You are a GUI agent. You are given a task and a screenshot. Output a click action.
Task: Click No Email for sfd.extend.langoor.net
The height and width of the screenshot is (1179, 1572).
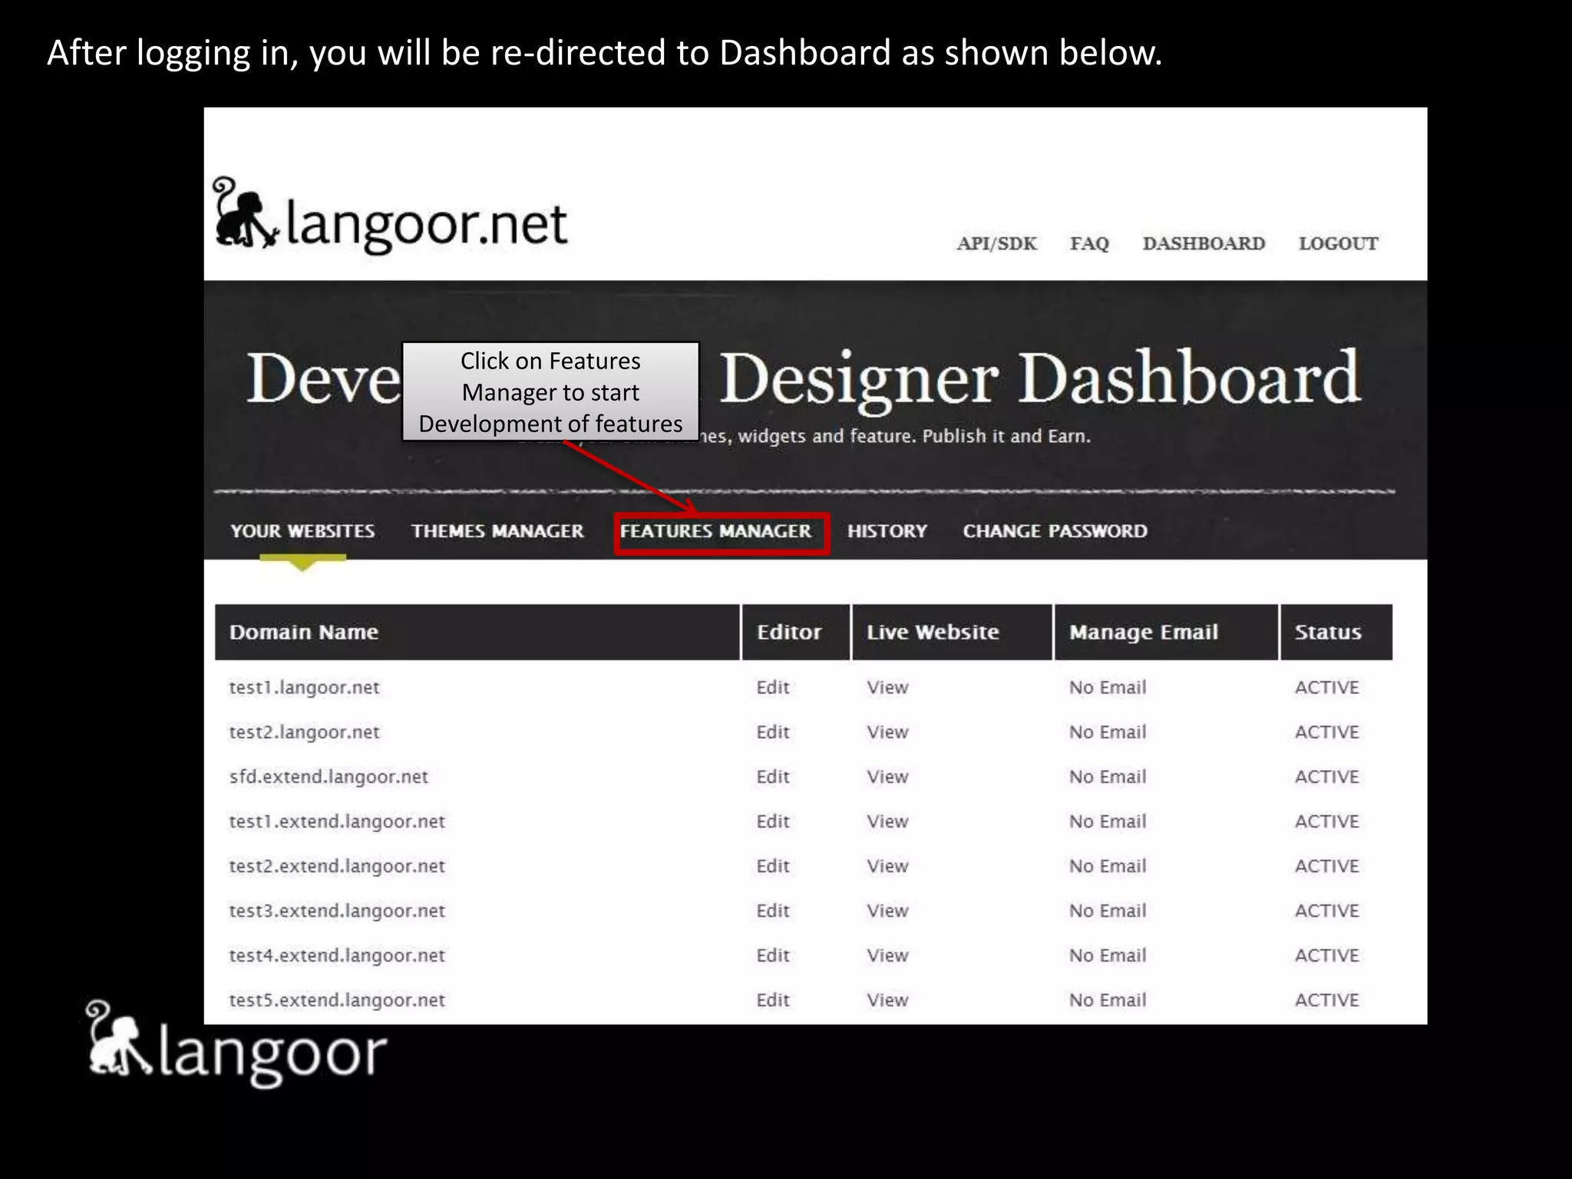pos(1108,777)
